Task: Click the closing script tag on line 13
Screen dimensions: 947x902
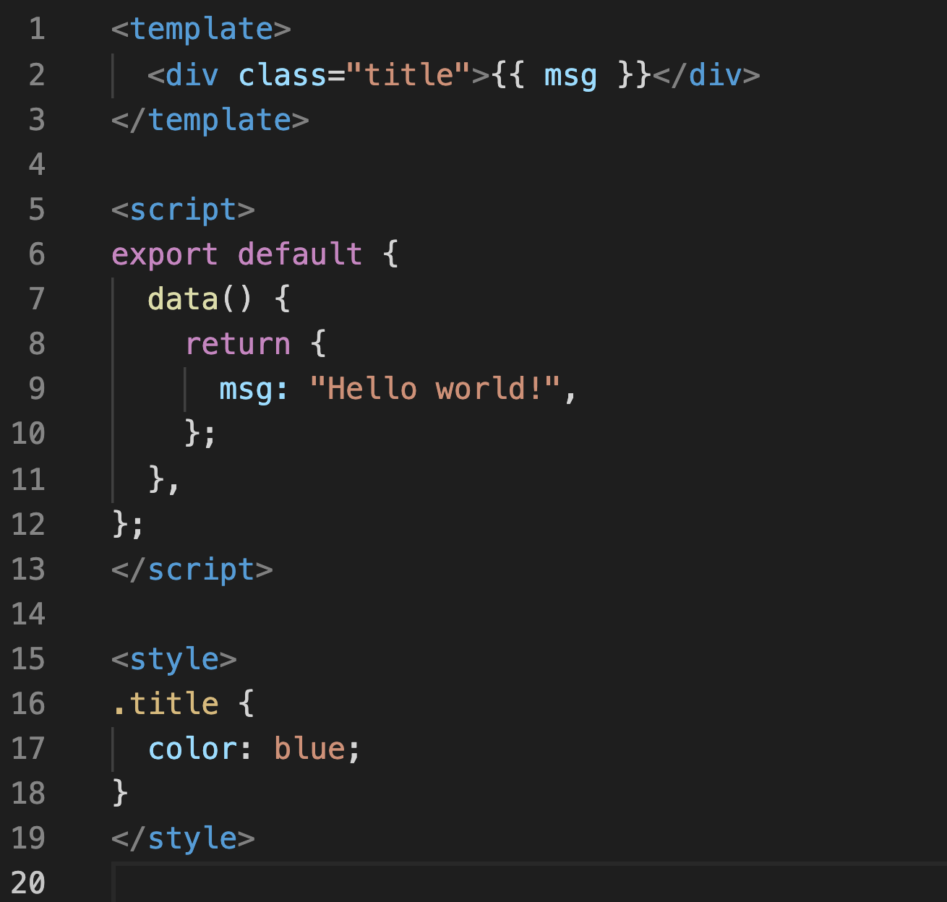Action: [x=192, y=570]
